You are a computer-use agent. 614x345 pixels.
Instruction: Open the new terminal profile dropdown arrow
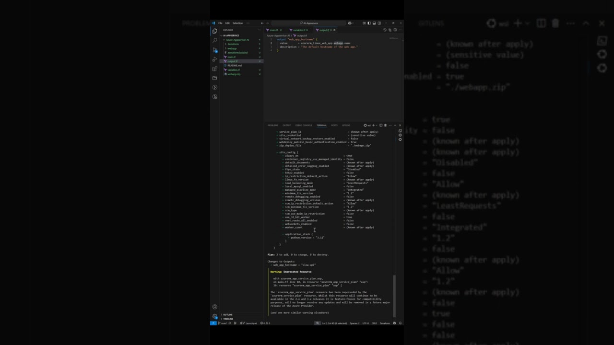click(x=377, y=125)
